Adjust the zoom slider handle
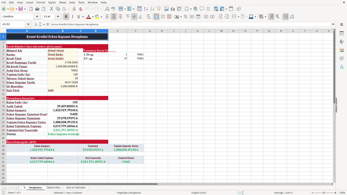 pyautogui.click(x=324, y=193)
